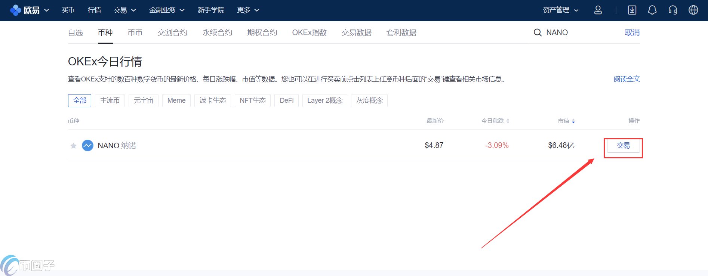Select the 波卡生态 category filter

(213, 100)
